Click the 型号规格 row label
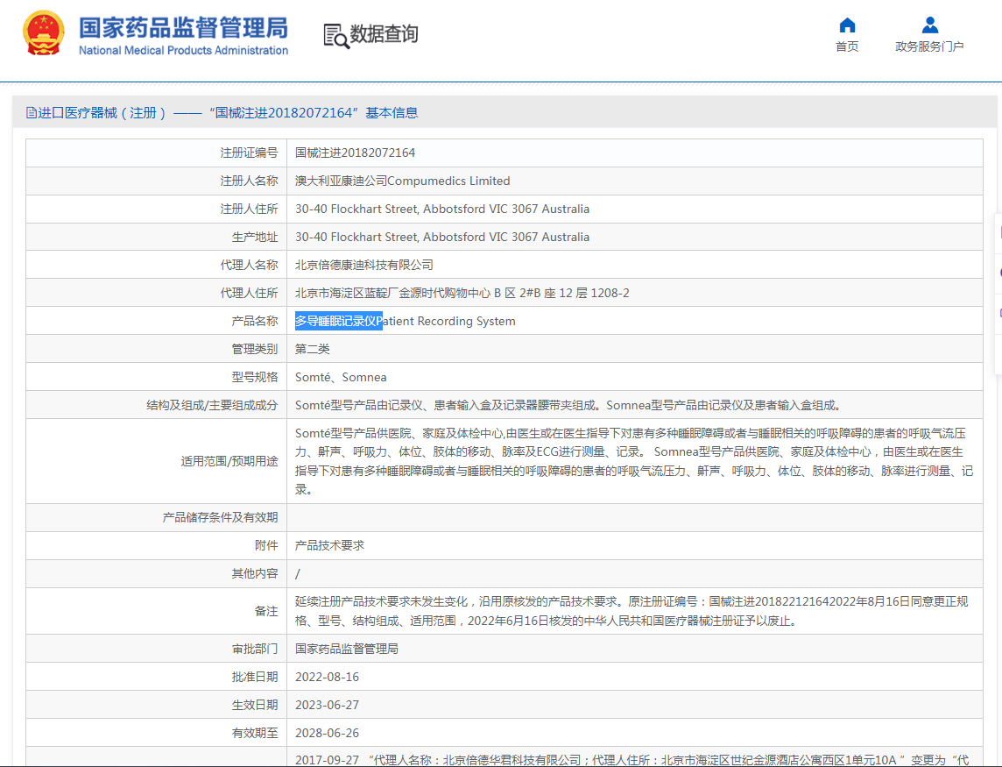The width and height of the screenshot is (1002, 767). click(x=255, y=378)
